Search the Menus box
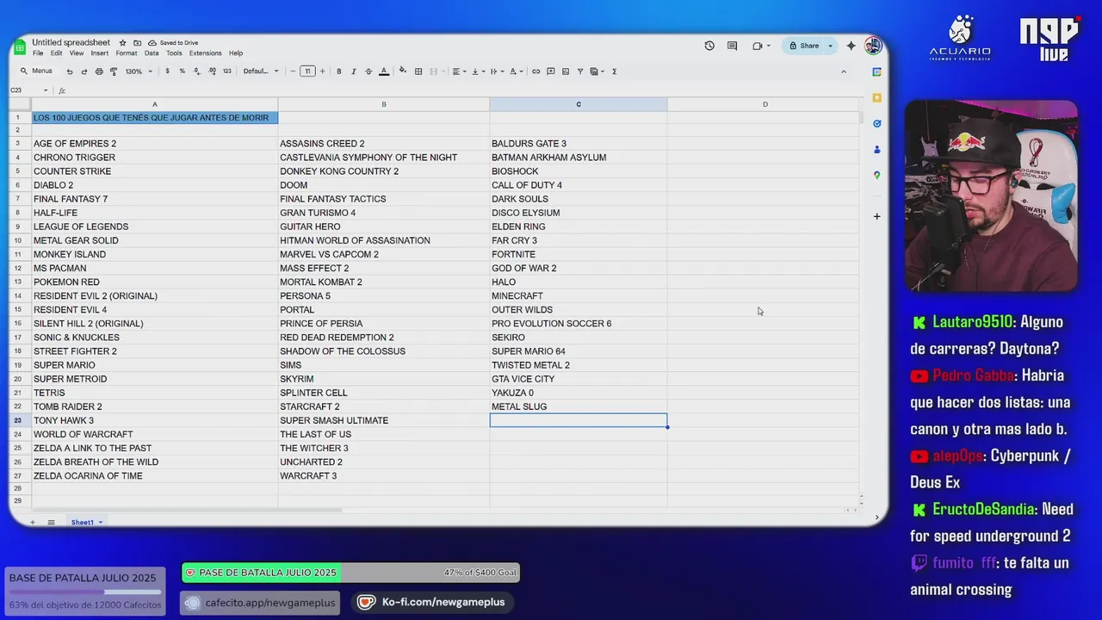Viewport: 1102px width, 620px height. pos(36,71)
